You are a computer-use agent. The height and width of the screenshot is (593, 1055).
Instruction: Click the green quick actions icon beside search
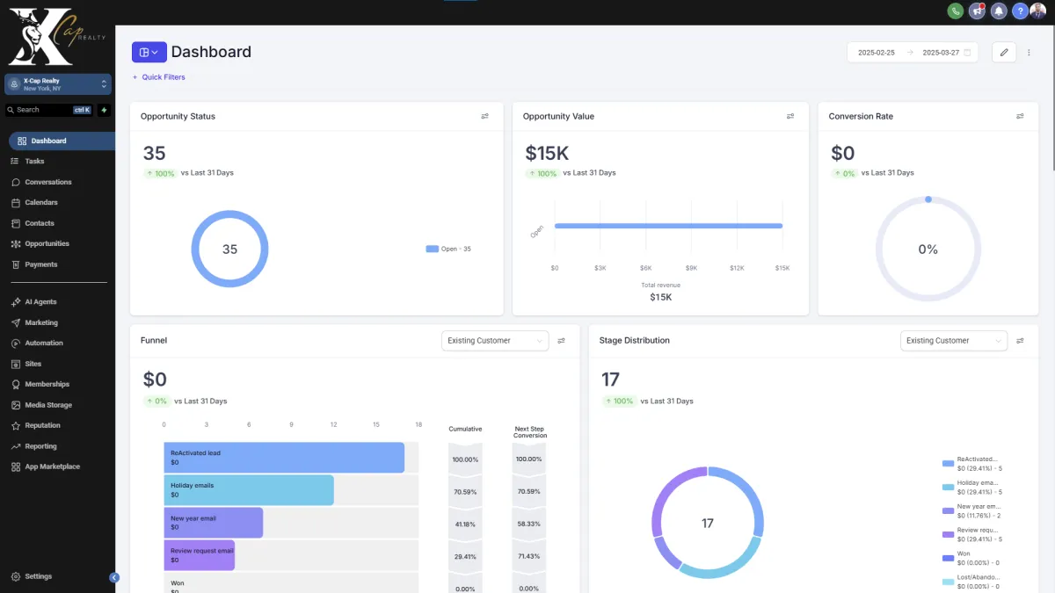pyautogui.click(x=104, y=110)
